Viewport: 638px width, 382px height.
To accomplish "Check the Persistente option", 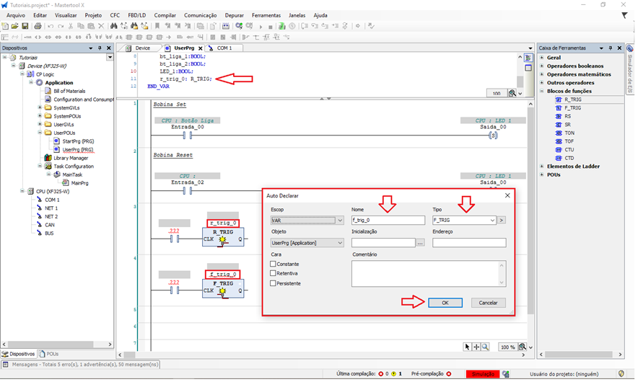I will pyautogui.click(x=273, y=283).
